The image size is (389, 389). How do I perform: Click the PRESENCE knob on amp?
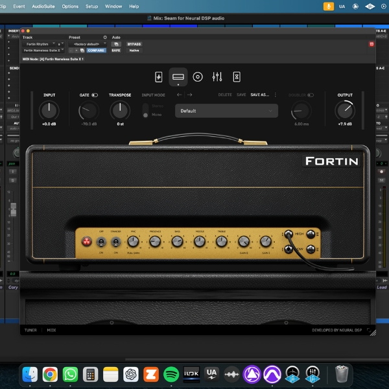click(156, 242)
